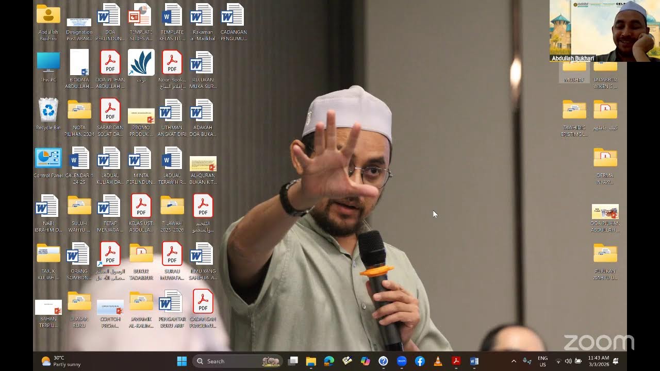Open the Recycle Bin
This screenshot has width=660, height=371.
pyautogui.click(x=48, y=114)
